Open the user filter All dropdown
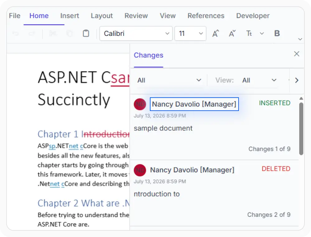 pos(169,80)
